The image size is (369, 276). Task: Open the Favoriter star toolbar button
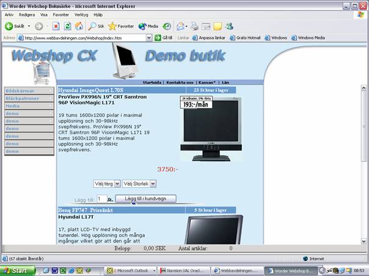coord(121,26)
